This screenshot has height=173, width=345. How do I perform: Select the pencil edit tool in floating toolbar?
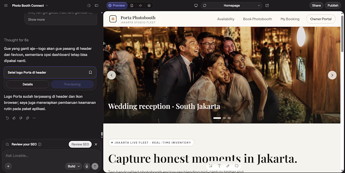[228, 166]
